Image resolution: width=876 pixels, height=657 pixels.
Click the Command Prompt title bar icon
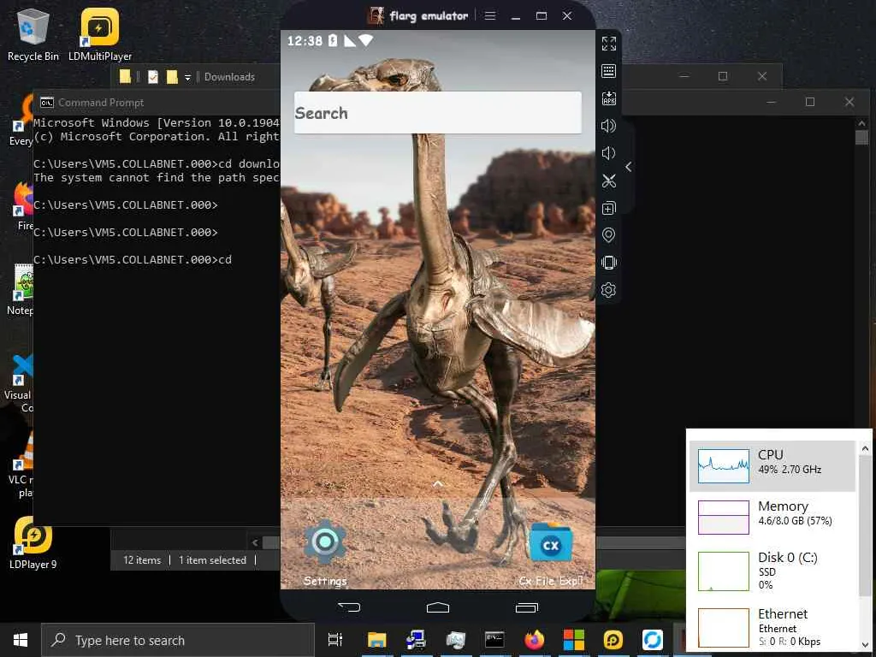click(47, 103)
